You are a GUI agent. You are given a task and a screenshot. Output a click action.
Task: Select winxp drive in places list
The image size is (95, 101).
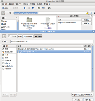tap(9, 63)
